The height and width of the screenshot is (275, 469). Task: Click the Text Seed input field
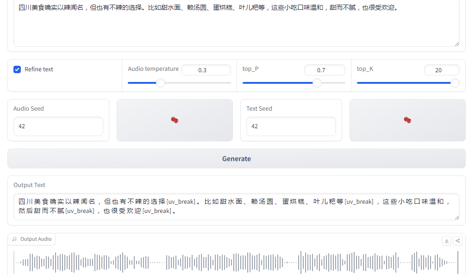tap(291, 126)
